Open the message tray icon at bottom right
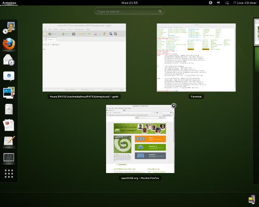Screen dimensions: 259x207 [252, 199]
